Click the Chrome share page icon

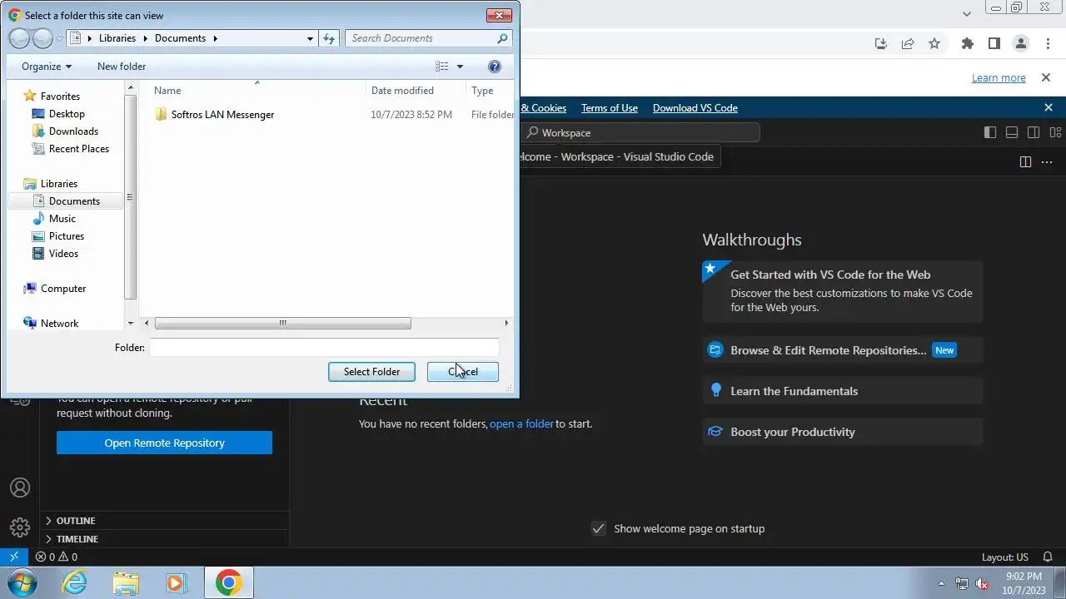pos(908,43)
